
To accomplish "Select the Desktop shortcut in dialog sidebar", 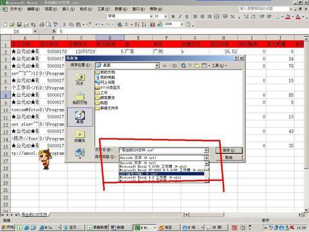I will point(80,117).
